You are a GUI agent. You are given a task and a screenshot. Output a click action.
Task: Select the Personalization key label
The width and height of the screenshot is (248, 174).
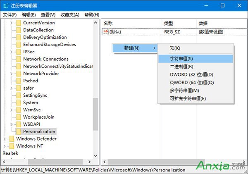coord(39,131)
